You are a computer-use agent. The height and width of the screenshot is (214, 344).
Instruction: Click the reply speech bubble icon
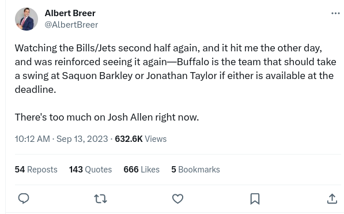pos(24,198)
